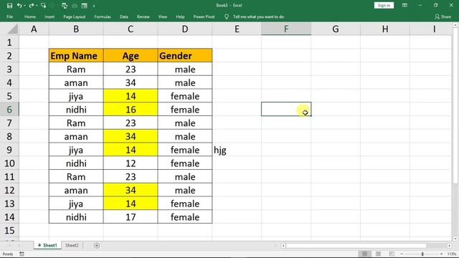459x258 pixels.
Task: Select yellow cell 34 in row 12
Action: [131, 190]
